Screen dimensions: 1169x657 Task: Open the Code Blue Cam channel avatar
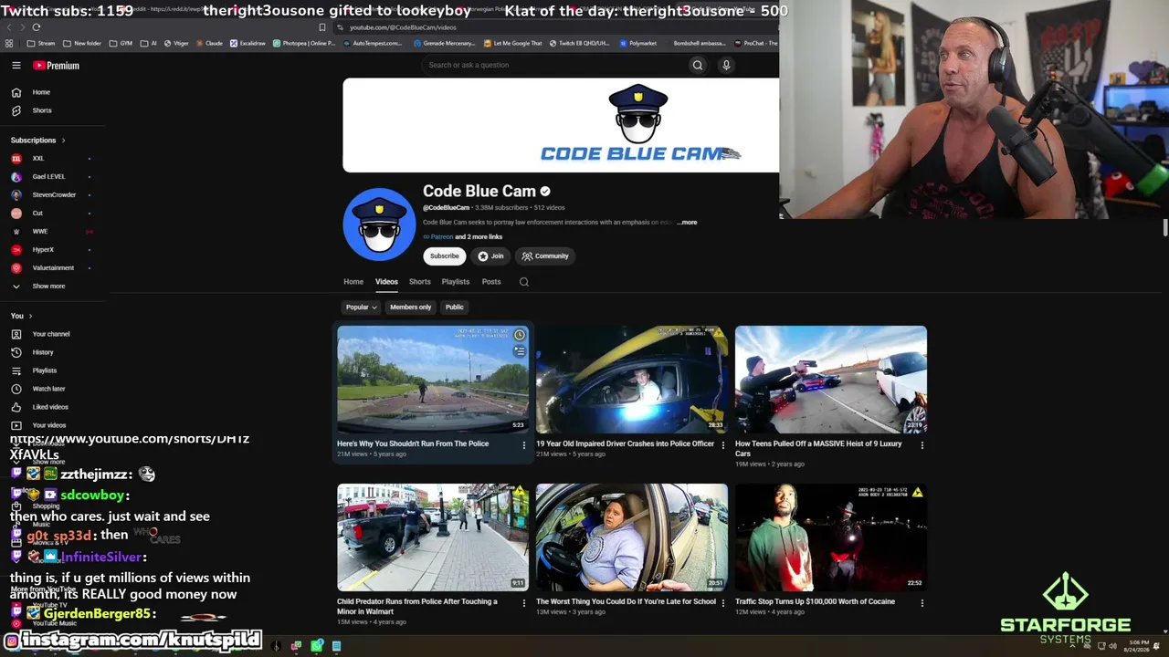[379, 224]
